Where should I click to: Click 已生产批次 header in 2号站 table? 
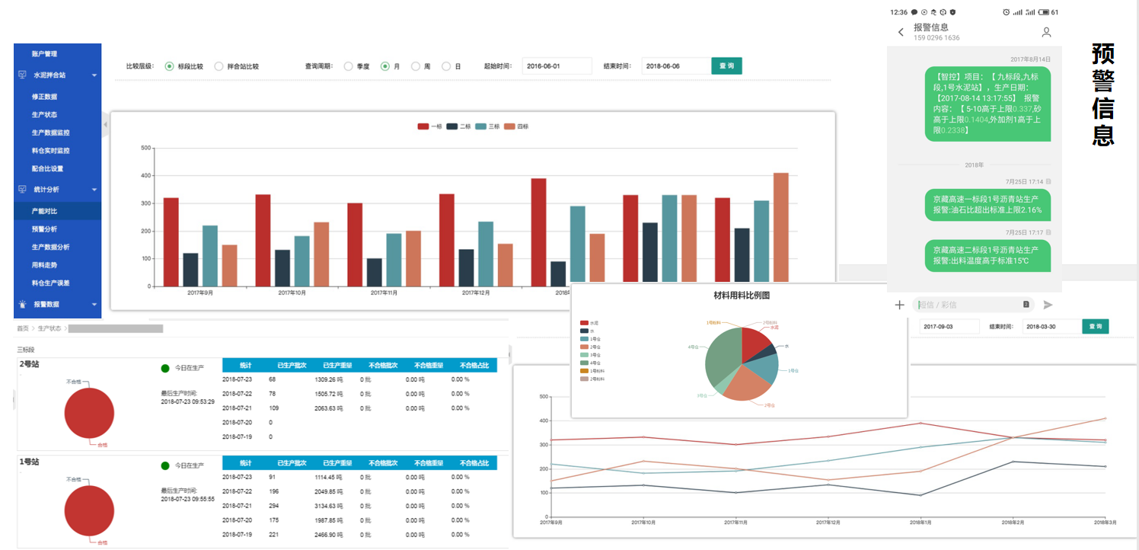(x=292, y=366)
